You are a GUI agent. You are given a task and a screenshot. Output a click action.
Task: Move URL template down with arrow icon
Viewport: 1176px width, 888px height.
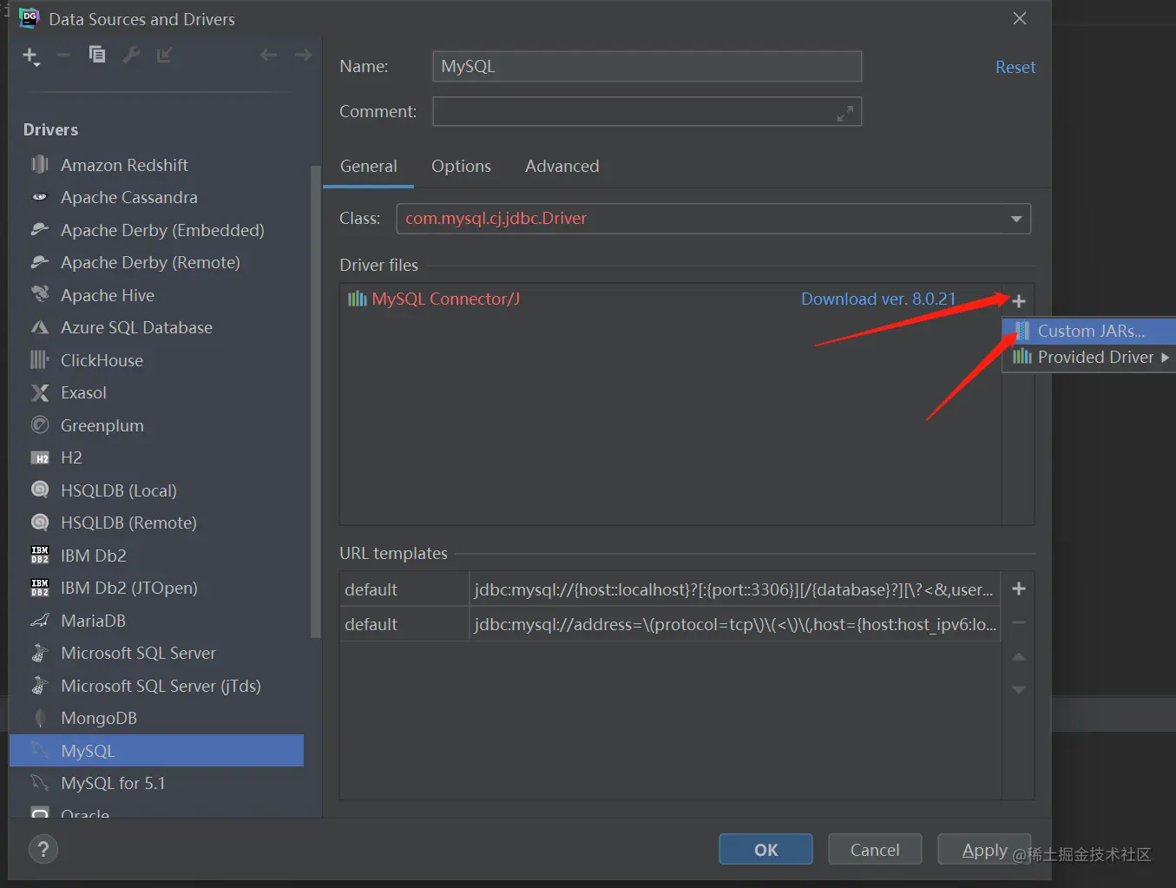point(1019,689)
